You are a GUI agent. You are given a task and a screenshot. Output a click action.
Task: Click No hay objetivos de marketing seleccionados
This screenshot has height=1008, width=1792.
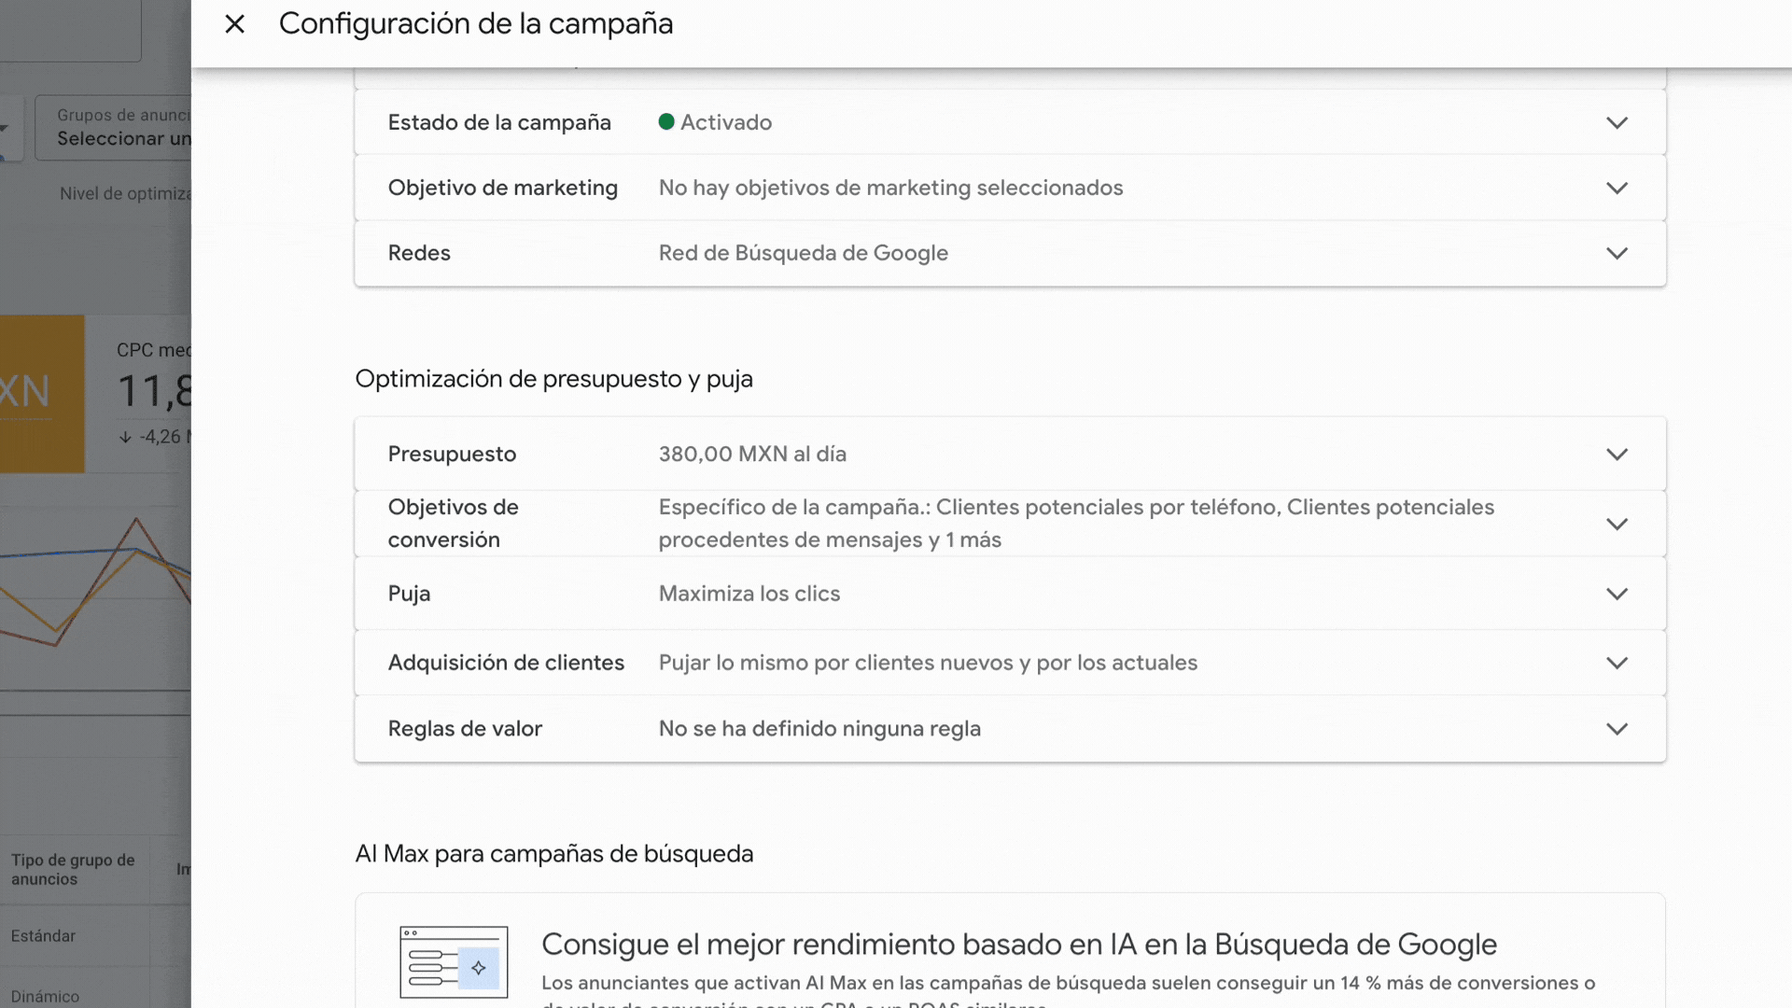coord(890,188)
